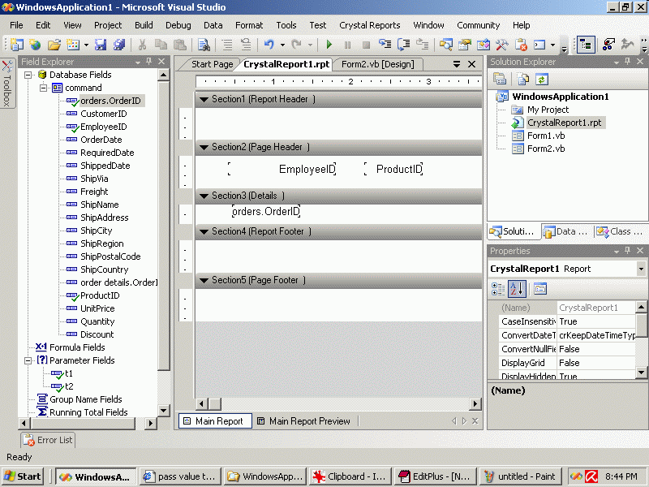This screenshot has width=649, height=487.
Task: Switch Properties to Categorized view
Action: (498, 289)
